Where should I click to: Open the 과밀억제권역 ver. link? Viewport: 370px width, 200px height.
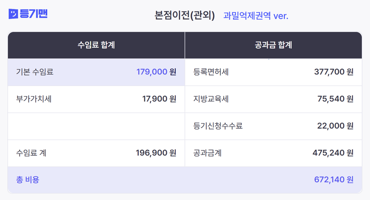click(x=256, y=16)
